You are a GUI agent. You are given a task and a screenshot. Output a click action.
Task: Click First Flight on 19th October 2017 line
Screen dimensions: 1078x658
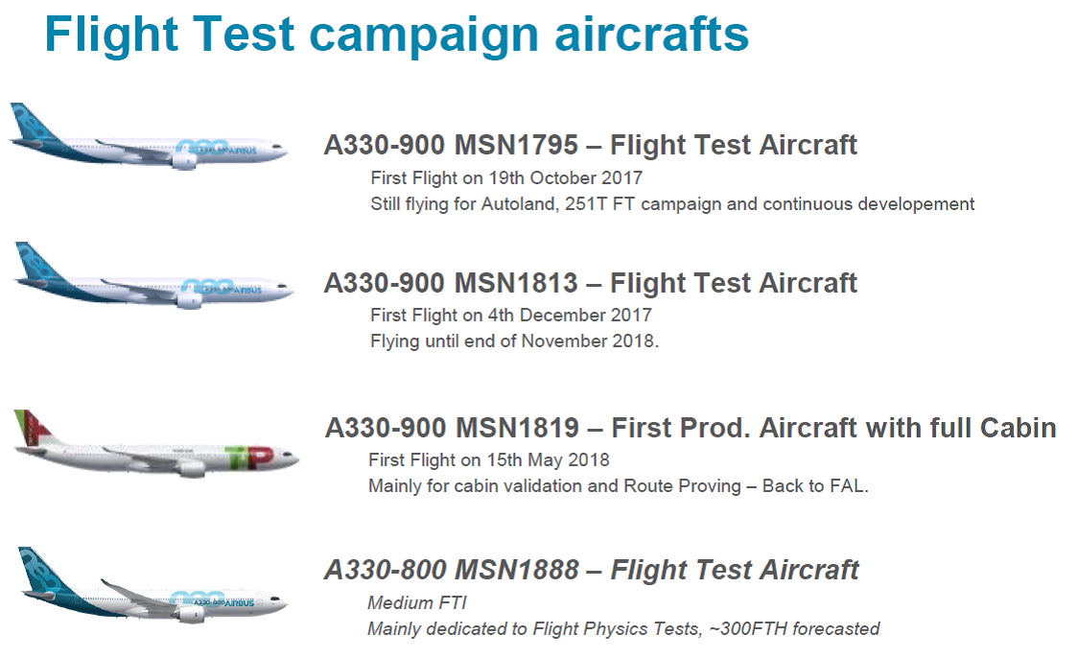point(506,178)
